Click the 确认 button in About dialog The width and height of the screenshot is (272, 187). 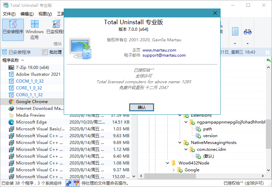[x=141, y=107]
